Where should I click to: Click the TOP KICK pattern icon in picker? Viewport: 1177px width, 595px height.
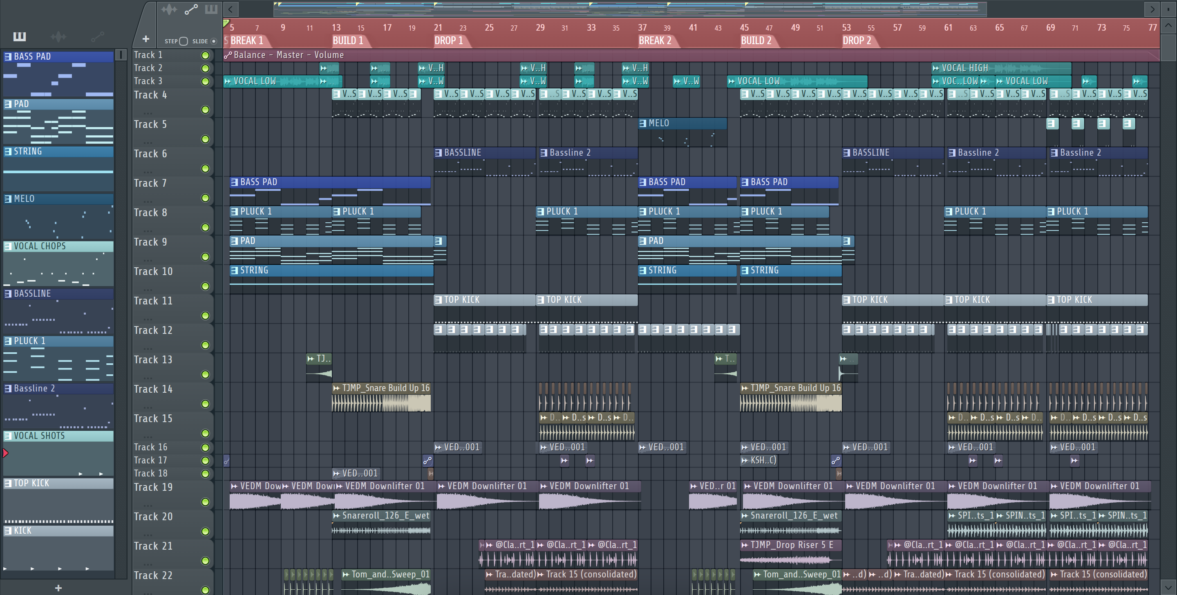coord(8,483)
